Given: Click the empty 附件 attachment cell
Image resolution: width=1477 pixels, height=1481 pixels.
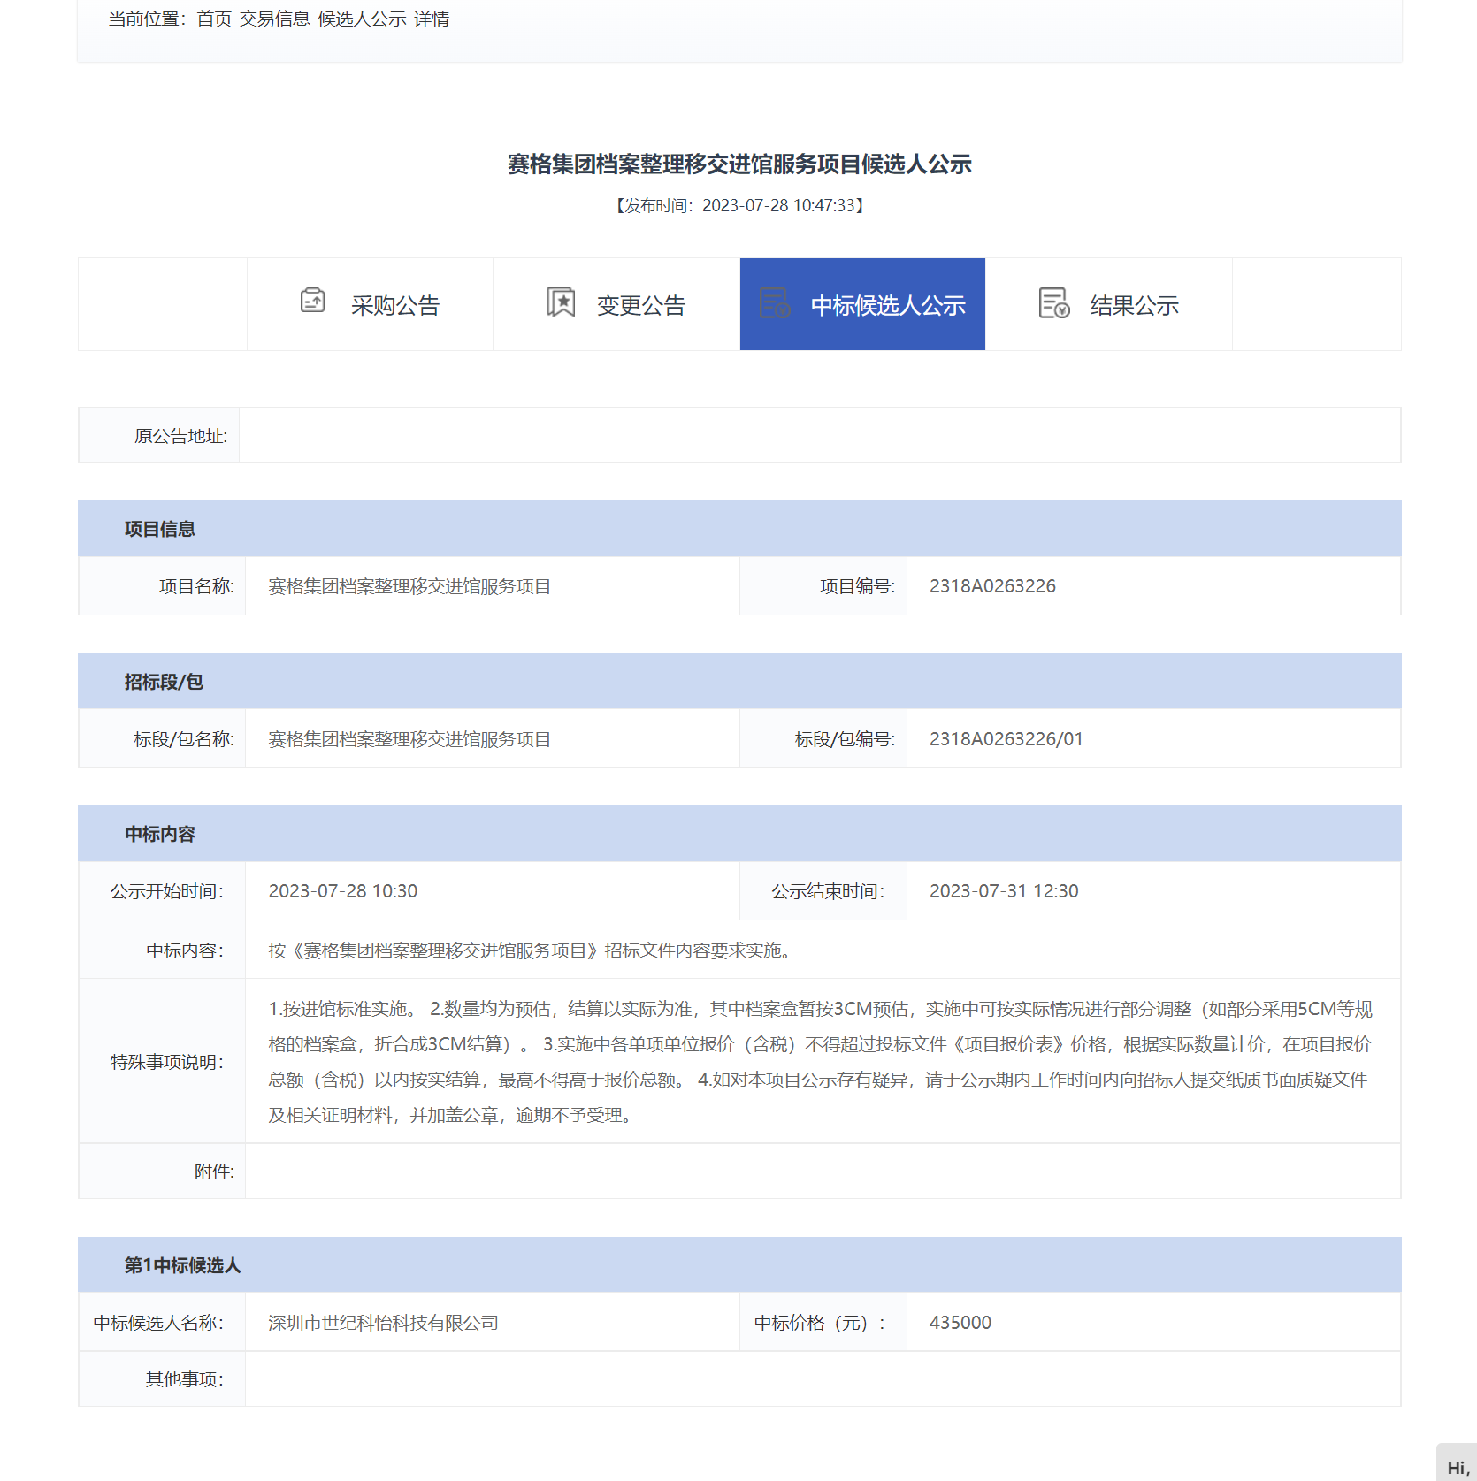Looking at the screenshot, I should [x=822, y=1172].
